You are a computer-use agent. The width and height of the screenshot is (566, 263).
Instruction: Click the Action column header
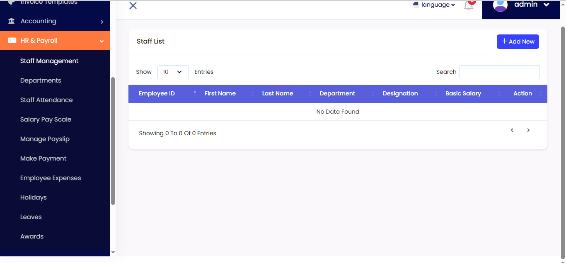(x=522, y=93)
